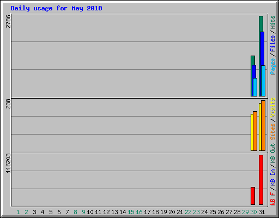The image size is (279, 218).
Task: Click the Files legend label
Action: tap(273, 43)
